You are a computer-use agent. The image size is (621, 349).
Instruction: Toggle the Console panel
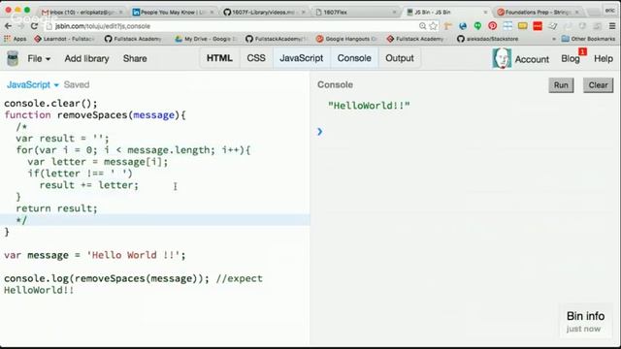[354, 58]
